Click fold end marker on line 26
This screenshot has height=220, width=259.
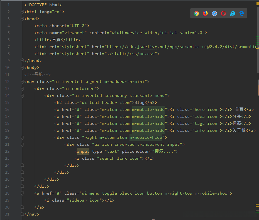point(22,179)
